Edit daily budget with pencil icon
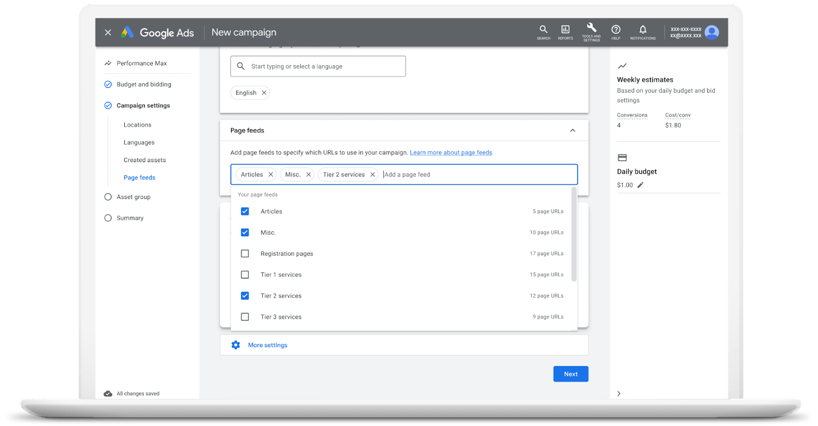The height and width of the screenshot is (426, 818). [x=640, y=185]
